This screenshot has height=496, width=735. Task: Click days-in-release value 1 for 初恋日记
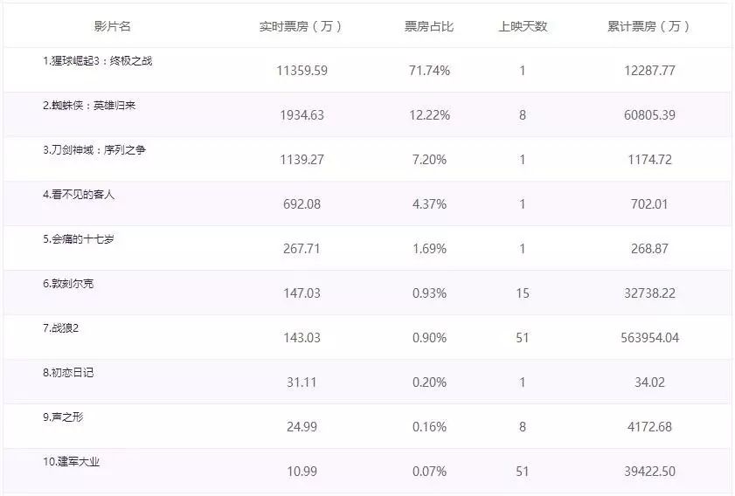pos(523,382)
